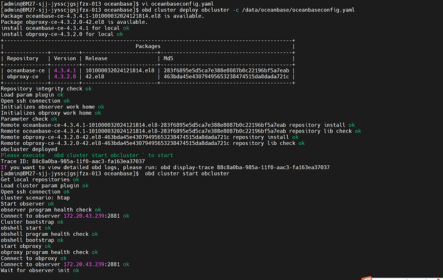Click 'cluster scenario: htap' line
Screen dimensions: 443x280
pos(35,198)
